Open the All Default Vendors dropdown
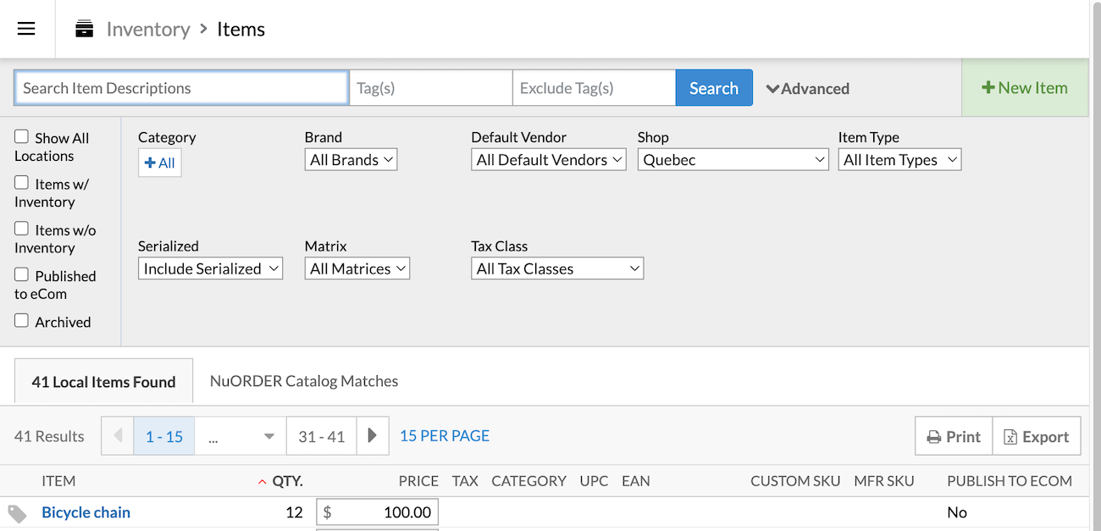Viewport: 1101px width, 531px height. [549, 159]
